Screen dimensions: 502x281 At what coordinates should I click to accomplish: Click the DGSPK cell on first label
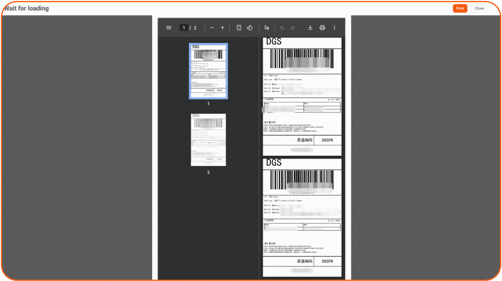pos(328,140)
